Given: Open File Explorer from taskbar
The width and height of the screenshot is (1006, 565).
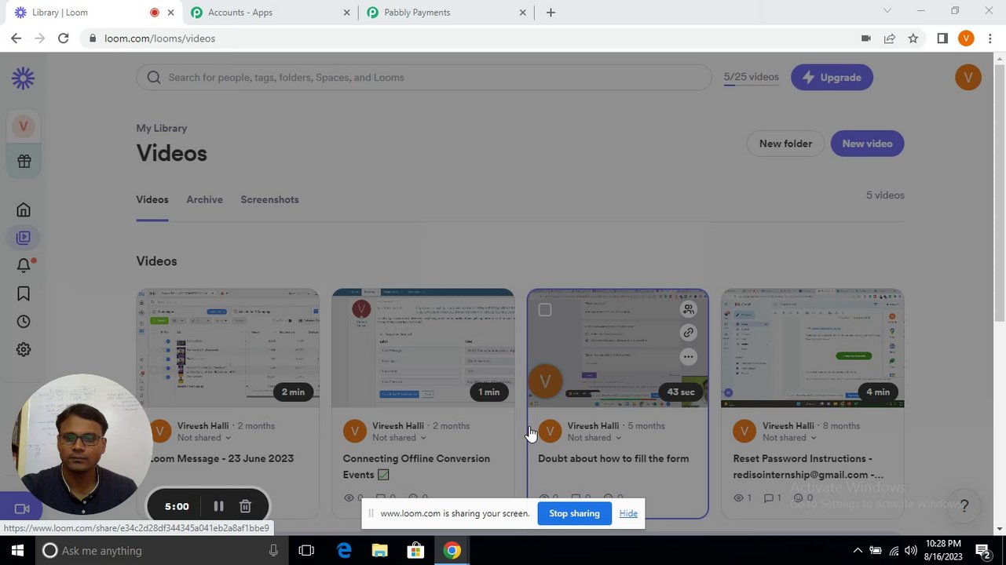Looking at the screenshot, I should [x=379, y=551].
